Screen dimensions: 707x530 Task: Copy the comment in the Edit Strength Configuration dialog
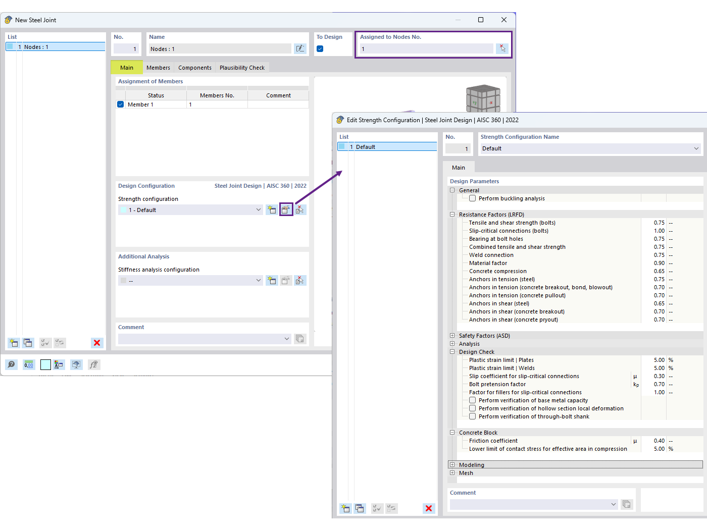click(627, 504)
